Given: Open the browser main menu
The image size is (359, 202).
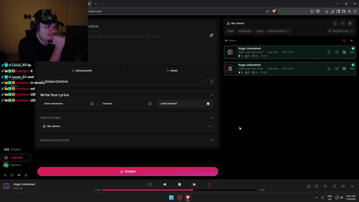Looking at the screenshot, I should (355, 11).
